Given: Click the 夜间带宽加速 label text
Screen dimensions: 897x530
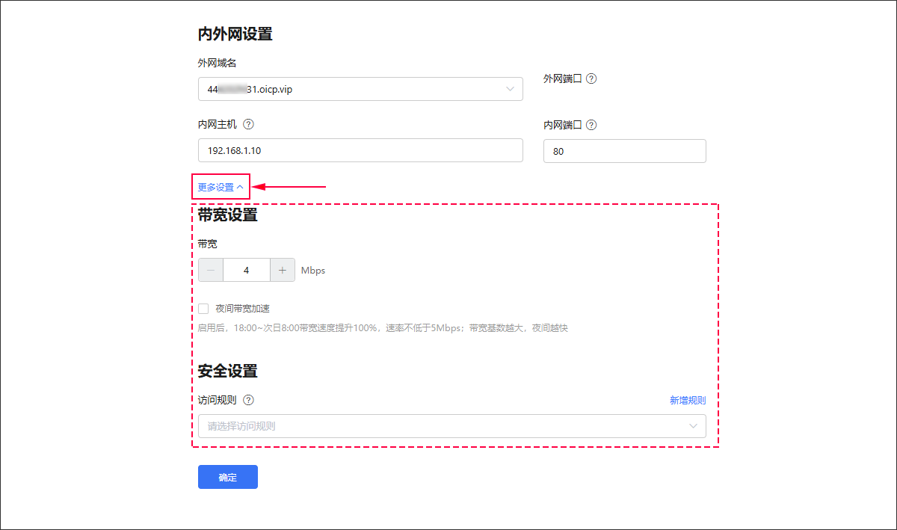Looking at the screenshot, I should click(x=241, y=308).
